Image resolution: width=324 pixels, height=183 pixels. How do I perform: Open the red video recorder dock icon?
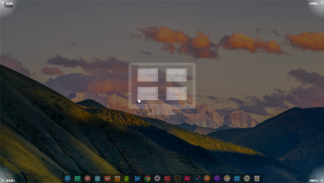(107, 178)
